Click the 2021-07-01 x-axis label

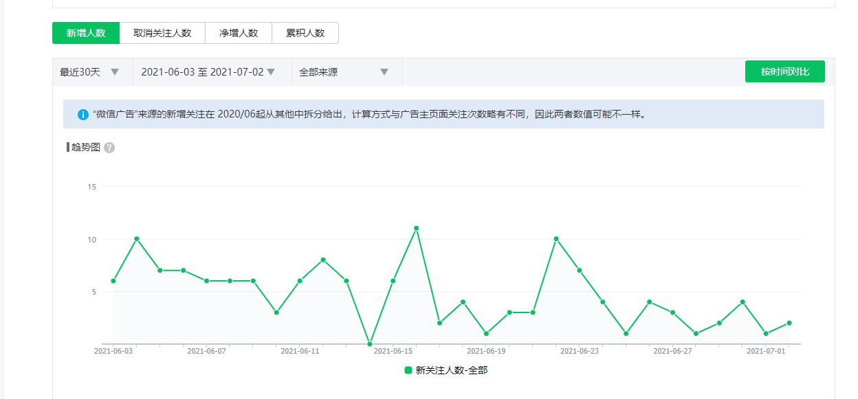point(765,351)
